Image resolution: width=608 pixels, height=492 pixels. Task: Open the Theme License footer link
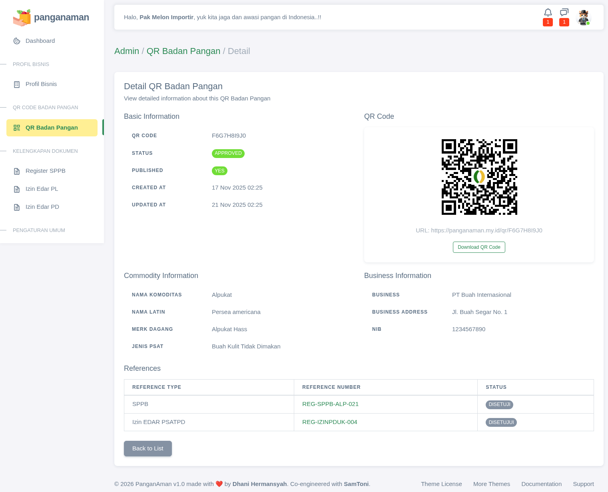[441, 484]
